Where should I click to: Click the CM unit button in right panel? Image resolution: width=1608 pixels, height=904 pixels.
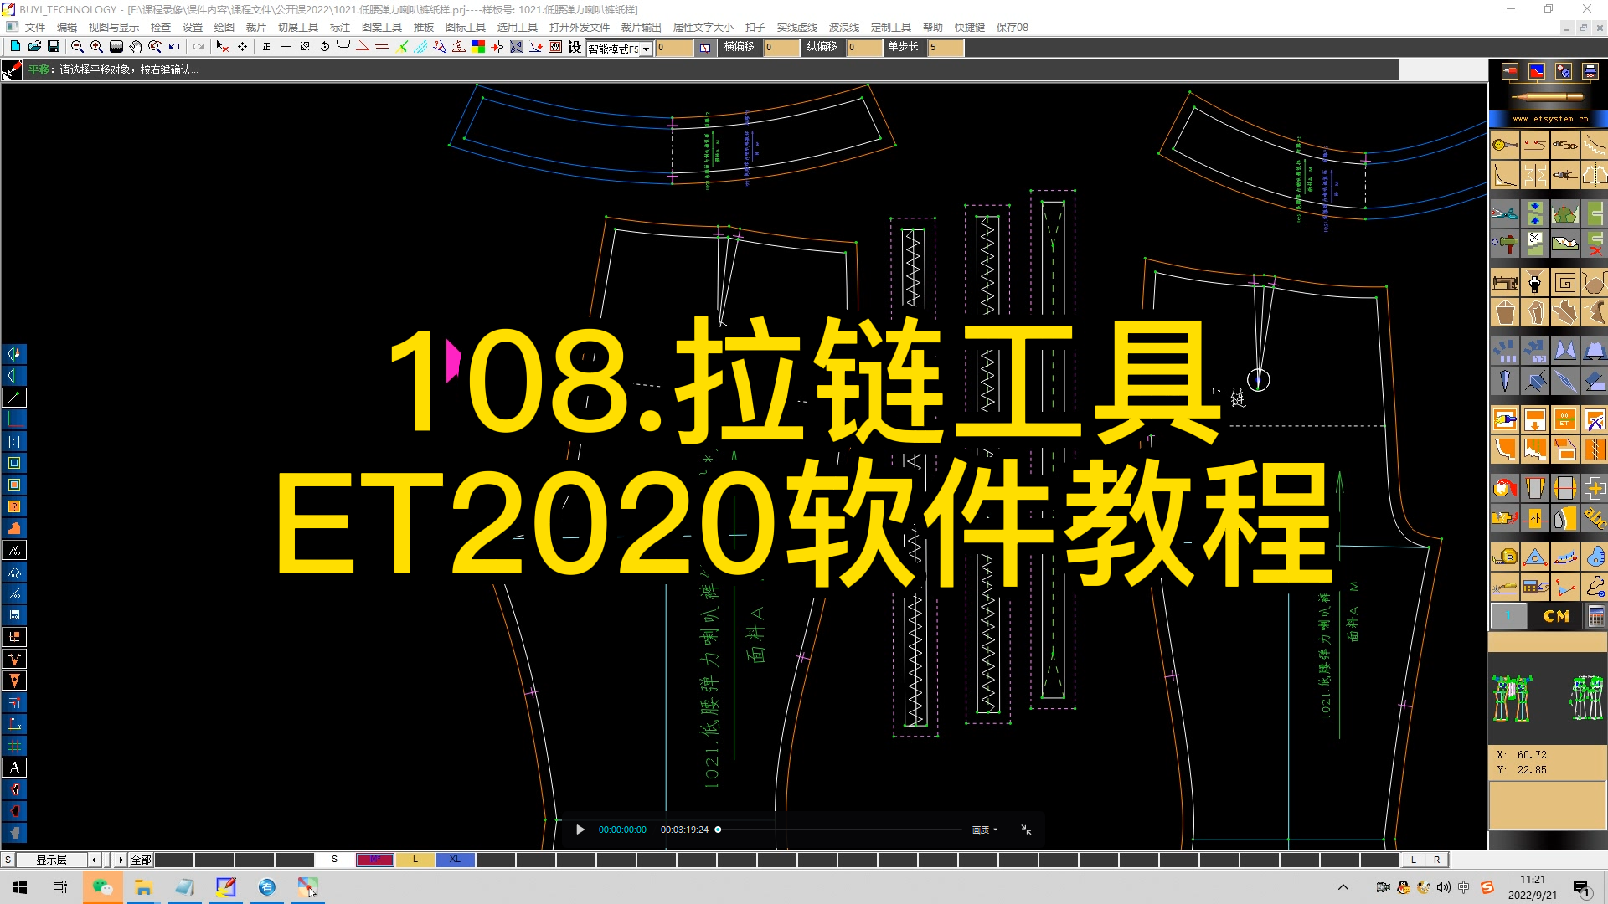click(1556, 615)
